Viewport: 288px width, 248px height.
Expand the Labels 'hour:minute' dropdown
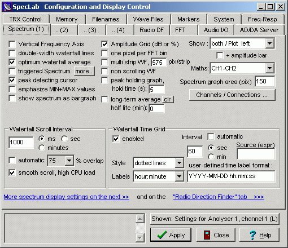point(179,176)
